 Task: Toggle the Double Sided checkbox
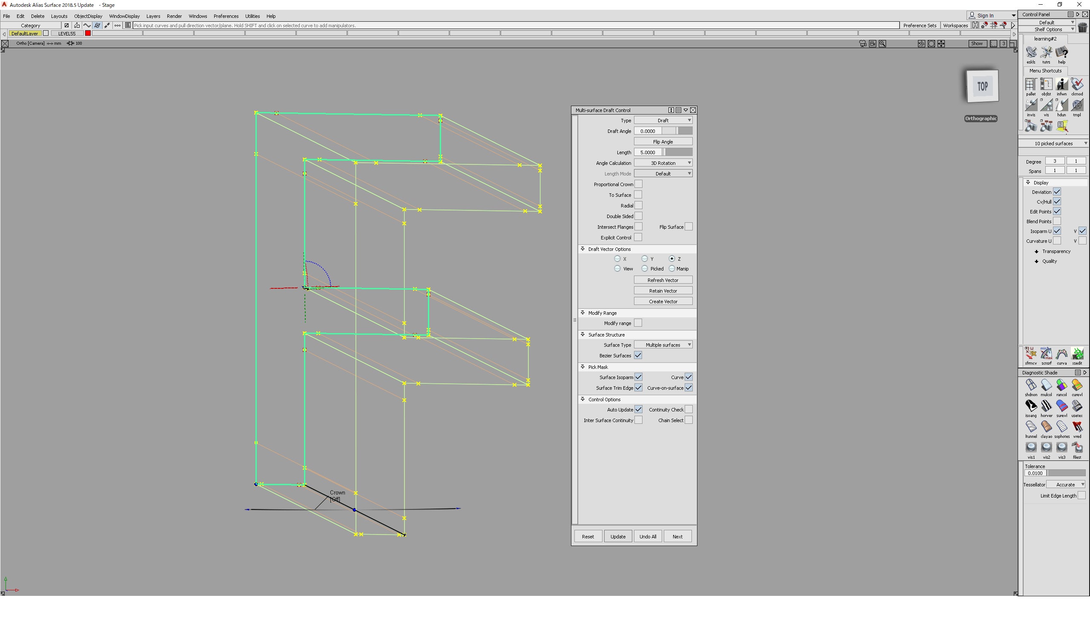[x=637, y=216]
